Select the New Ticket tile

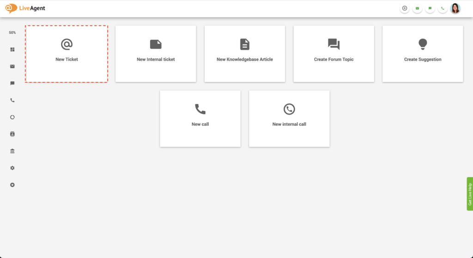point(67,54)
